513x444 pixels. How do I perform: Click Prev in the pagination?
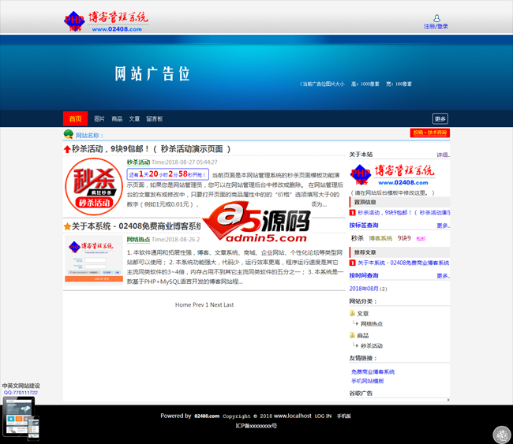coord(198,304)
